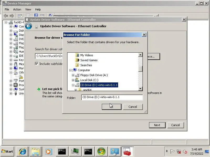The width and height of the screenshot is (210, 157).
Task: Select the Saved Games folder icon
Action: click(77, 60)
